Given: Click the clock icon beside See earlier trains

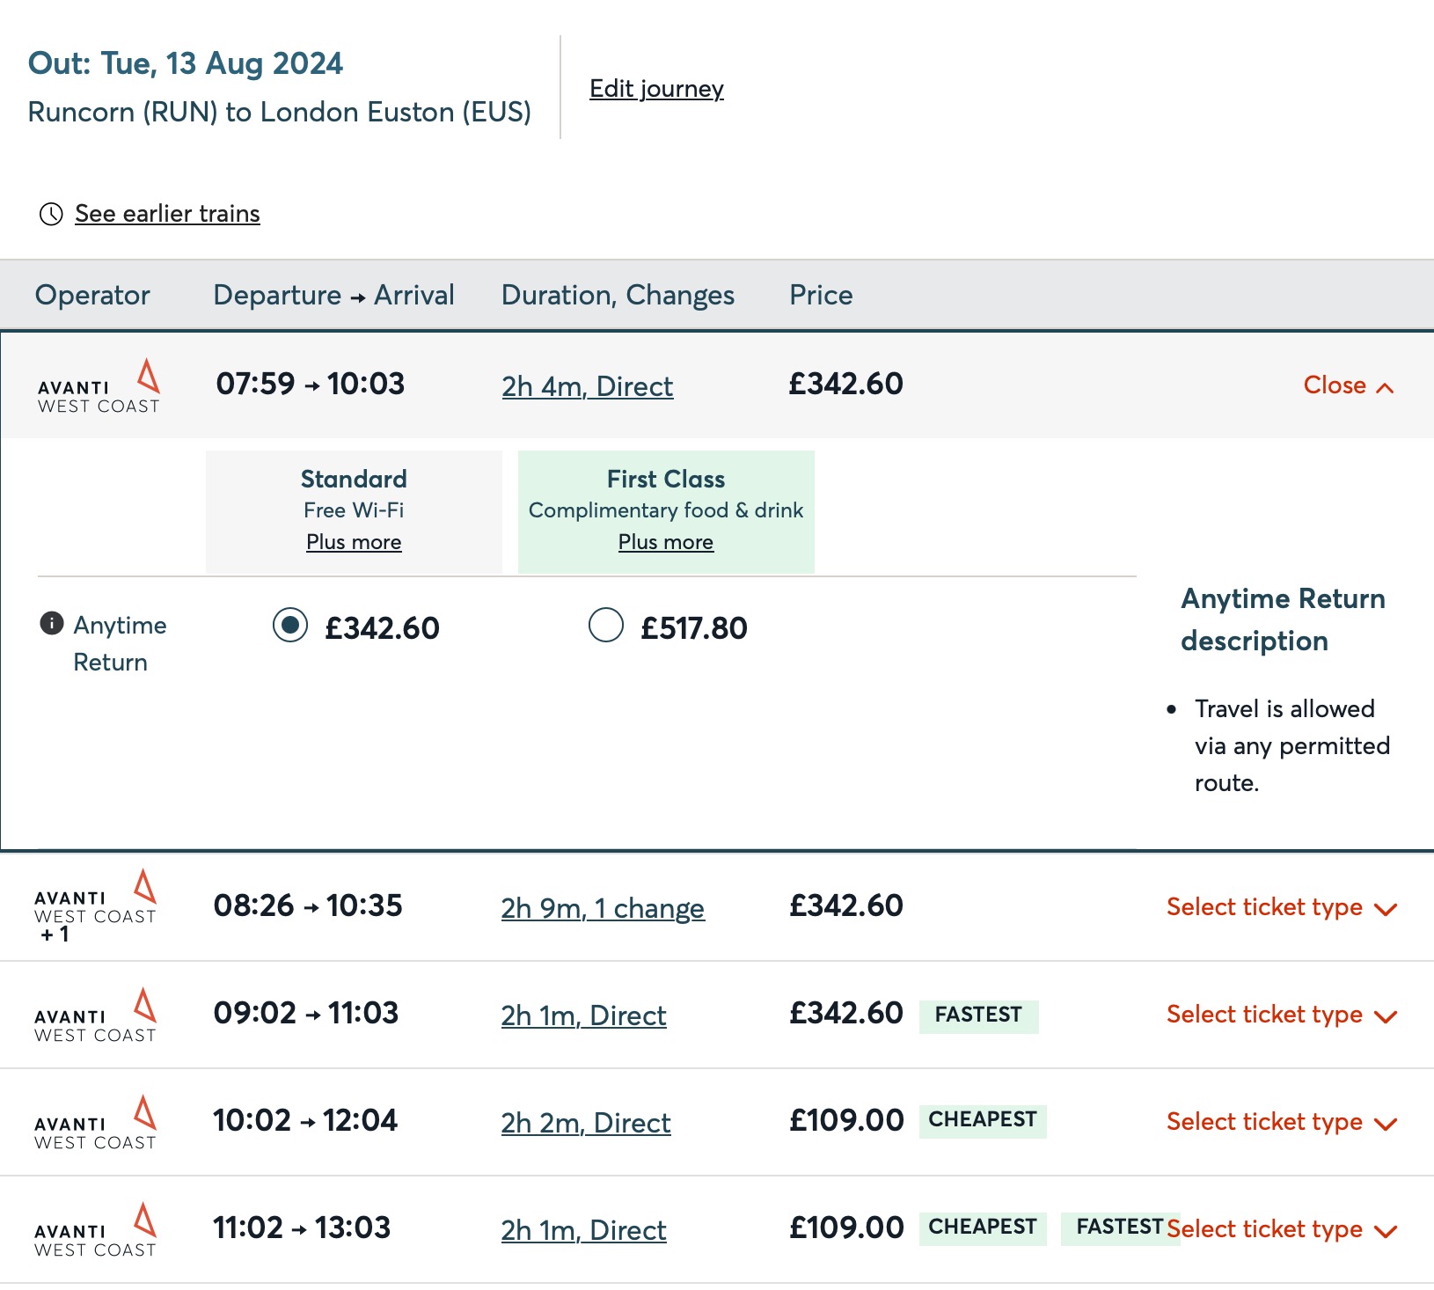Looking at the screenshot, I should 51,214.
